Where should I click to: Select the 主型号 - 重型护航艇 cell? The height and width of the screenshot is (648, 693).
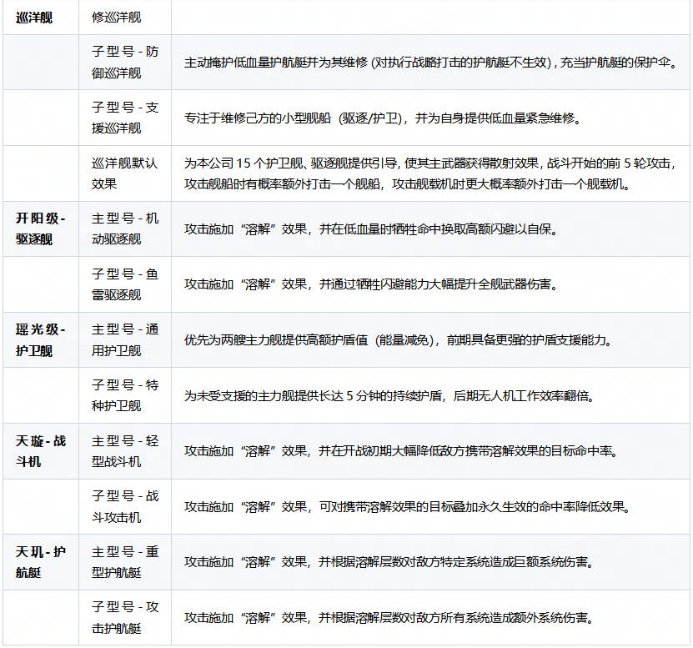coord(125,562)
